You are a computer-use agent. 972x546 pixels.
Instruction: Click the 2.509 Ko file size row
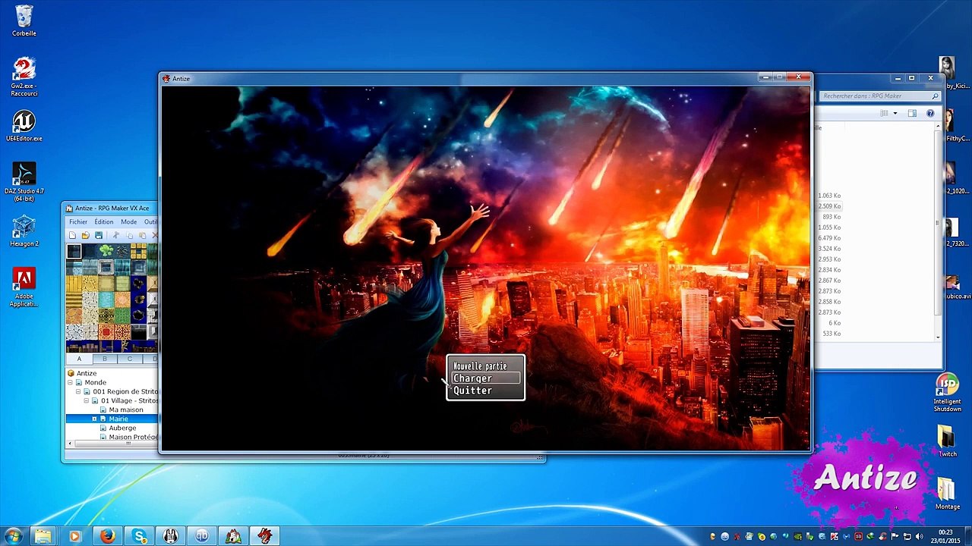click(x=829, y=206)
